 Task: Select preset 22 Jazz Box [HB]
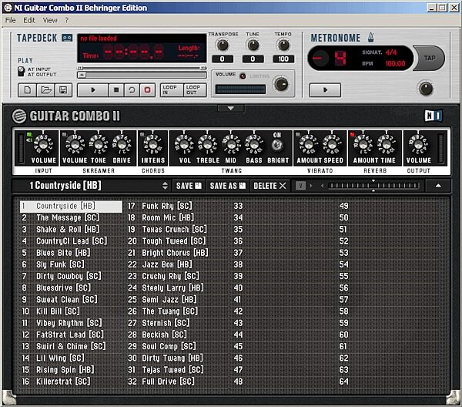click(x=177, y=264)
